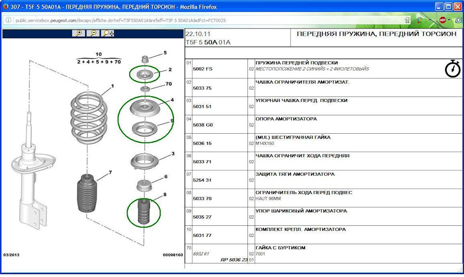Click the zoom out magnifier button
The height and width of the screenshot is (277, 464).
click(x=93, y=33)
